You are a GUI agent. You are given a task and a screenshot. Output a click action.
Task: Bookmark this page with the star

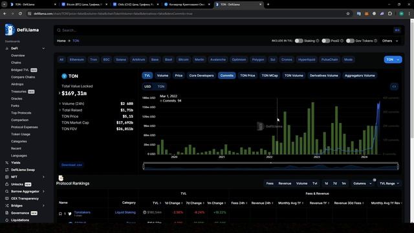348,14
